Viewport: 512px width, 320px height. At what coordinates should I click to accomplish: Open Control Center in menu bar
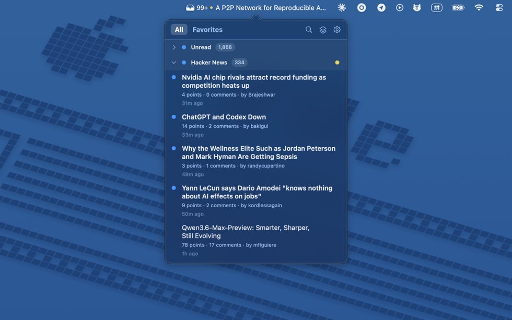click(x=499, y=8)
